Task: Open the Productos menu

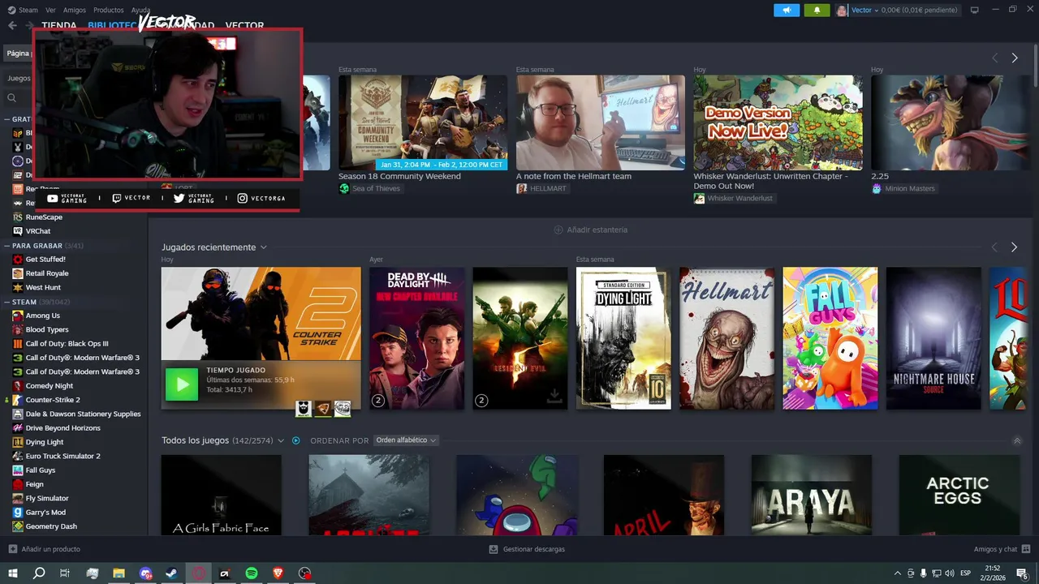Action: point(108,10)
